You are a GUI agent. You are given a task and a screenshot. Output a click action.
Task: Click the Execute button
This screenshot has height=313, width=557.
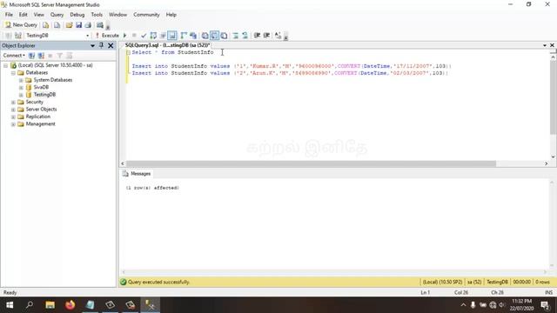tap(107, 36)
